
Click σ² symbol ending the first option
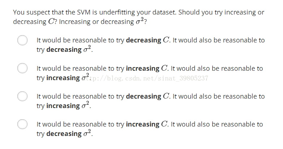87,49
